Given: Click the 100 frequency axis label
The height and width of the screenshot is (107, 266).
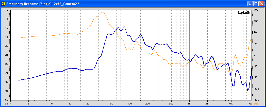Looking at the screenshot, I should pos(130,103).
